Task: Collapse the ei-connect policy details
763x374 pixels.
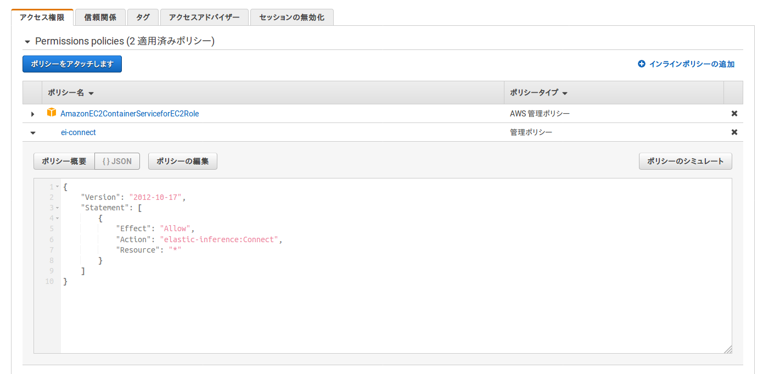Action: click(x=32, y=132)
